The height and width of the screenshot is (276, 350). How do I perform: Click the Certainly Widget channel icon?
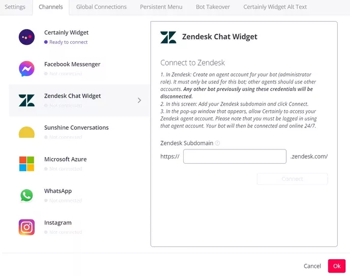coord(26,37)
